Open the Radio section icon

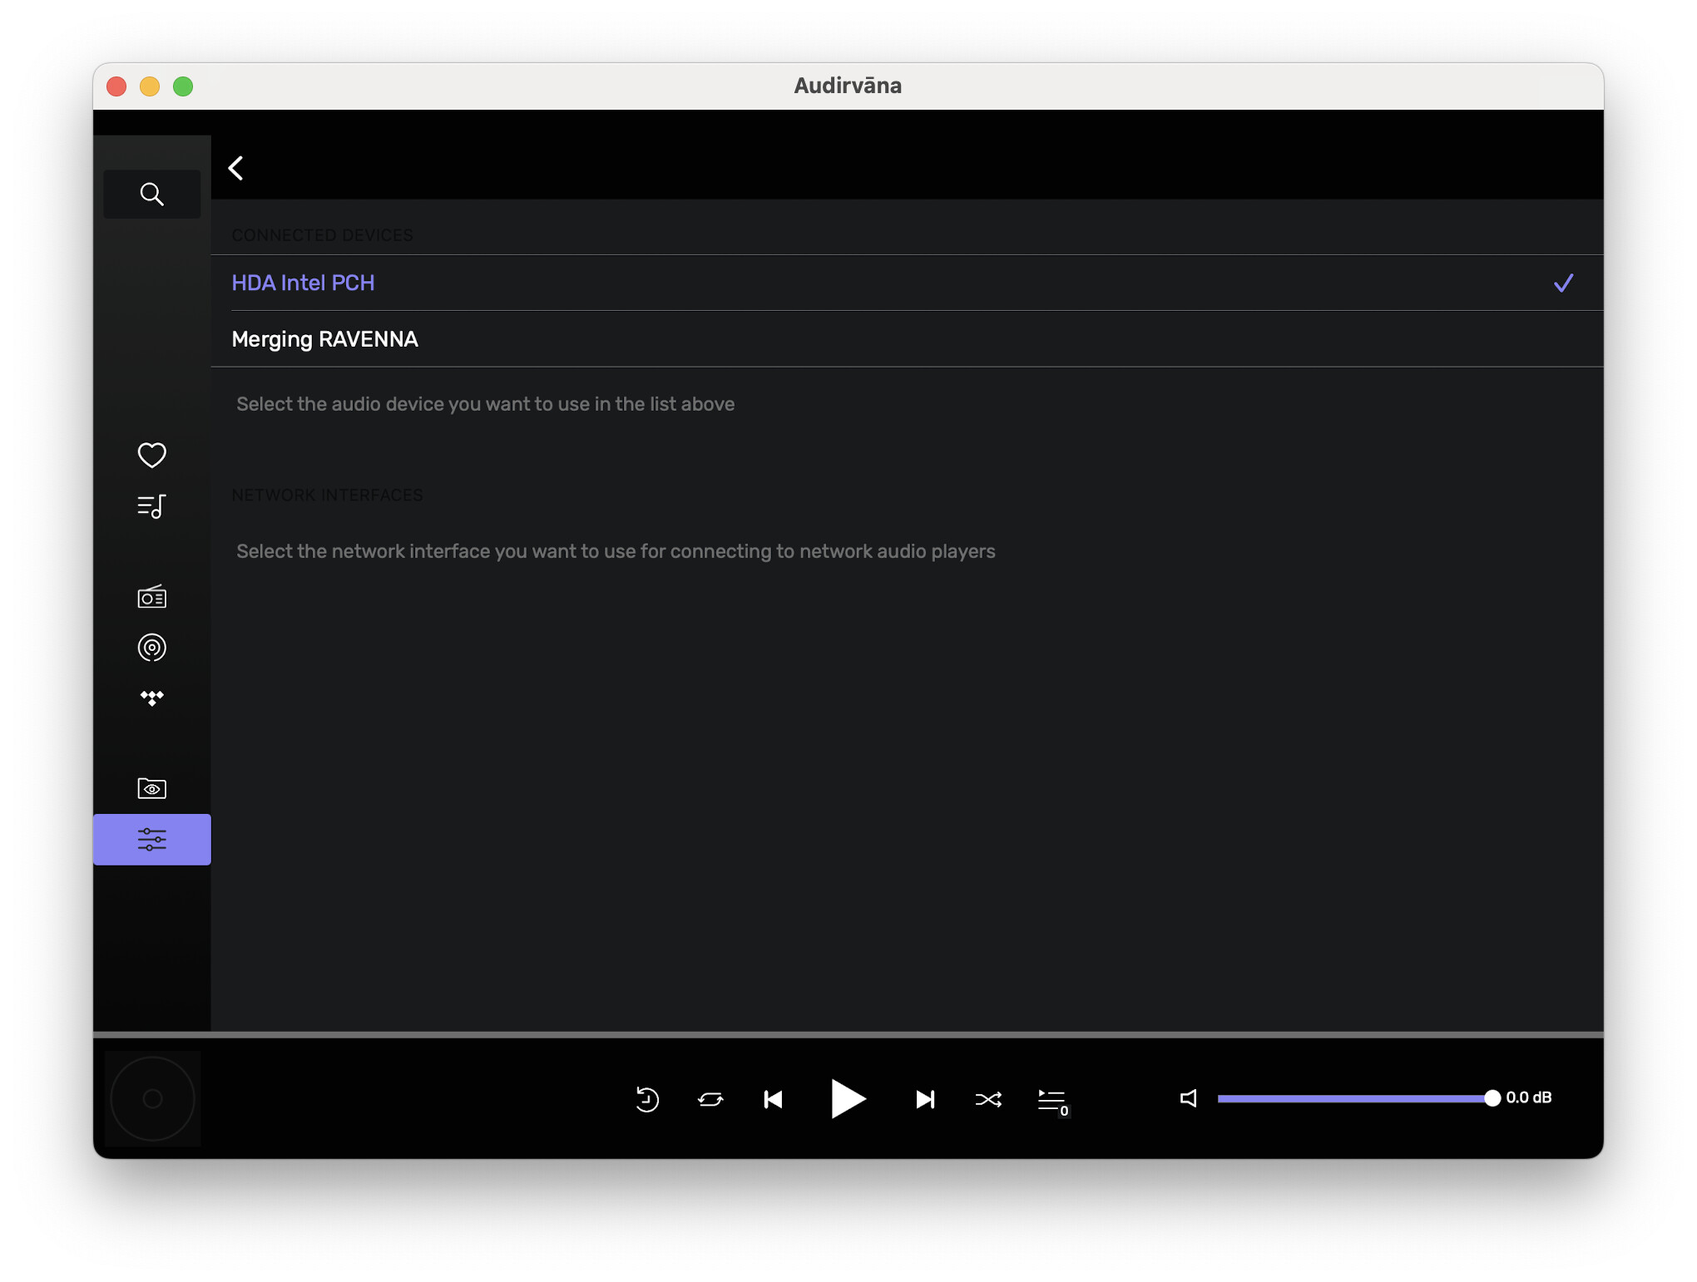pyautogui.click(x=151, y=596)
